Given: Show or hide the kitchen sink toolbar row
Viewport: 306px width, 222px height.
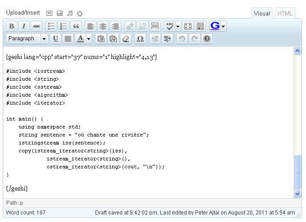Looking at the screenshot, I should [200, 26].
